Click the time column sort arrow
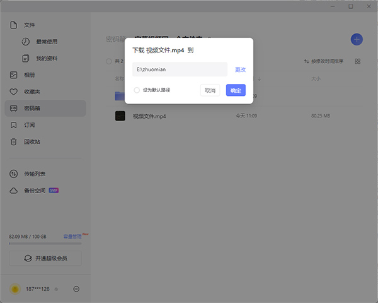Viewport: 378px width, 303px height. (x=259, y=79)
